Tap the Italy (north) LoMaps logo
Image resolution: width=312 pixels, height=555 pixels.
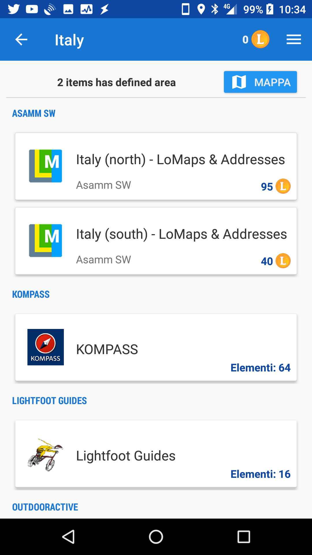click(x=46, y=166)
